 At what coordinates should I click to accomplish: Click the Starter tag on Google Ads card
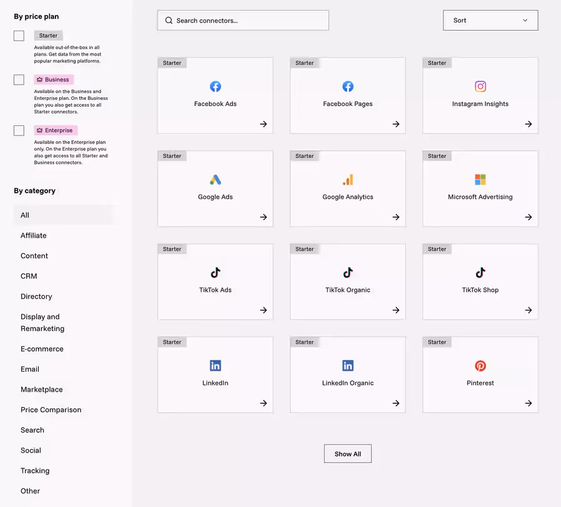point(172,156)
